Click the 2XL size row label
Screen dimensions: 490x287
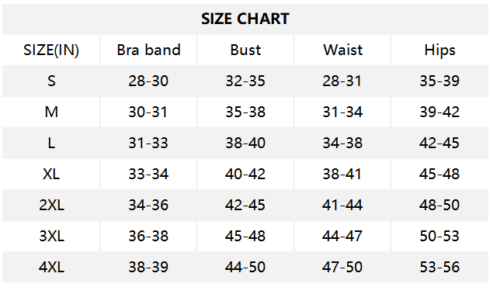pyautogui.click(x=51, y=205)
